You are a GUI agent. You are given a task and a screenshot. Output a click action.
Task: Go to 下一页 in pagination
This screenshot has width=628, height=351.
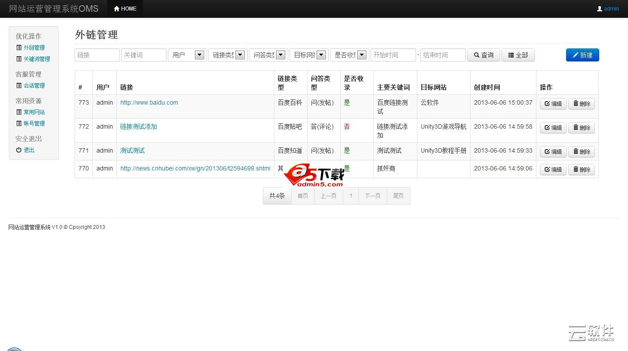372,196
